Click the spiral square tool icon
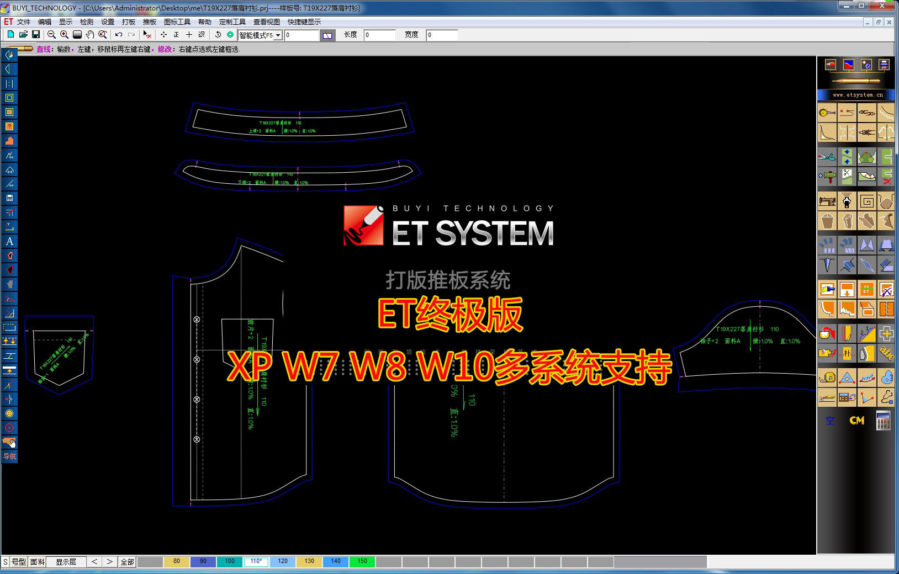 click(x=866, y=201)
